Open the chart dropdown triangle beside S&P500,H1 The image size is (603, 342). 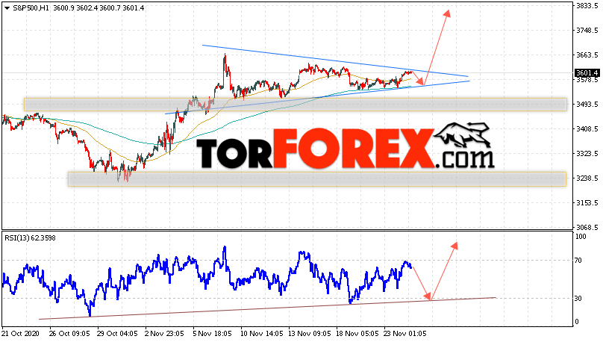coord(7,8)
